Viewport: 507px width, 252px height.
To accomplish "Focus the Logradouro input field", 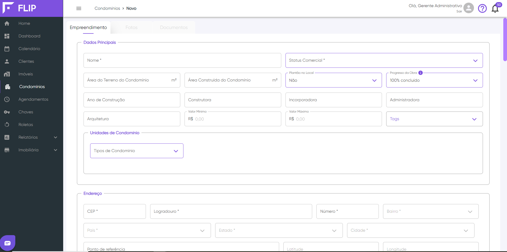I will (x=231, y=211).
